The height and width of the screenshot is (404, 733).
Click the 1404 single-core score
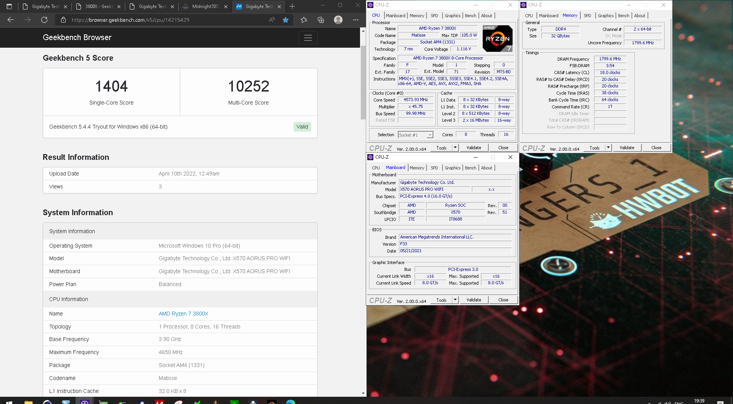point(111,86)
